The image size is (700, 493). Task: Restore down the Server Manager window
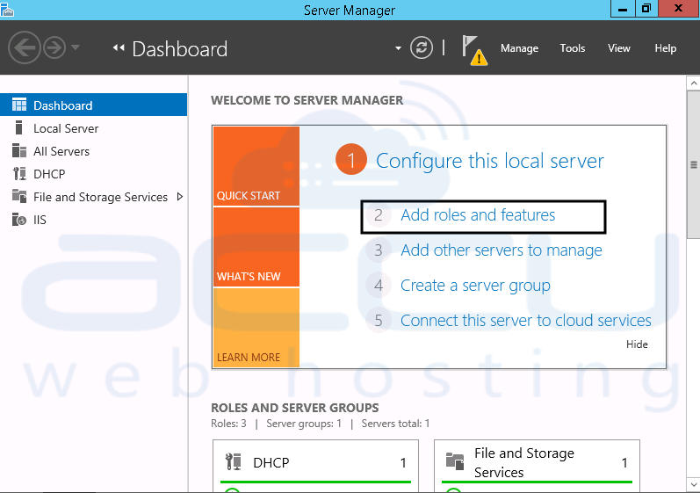pyautogui.click(x=646, y=9)
